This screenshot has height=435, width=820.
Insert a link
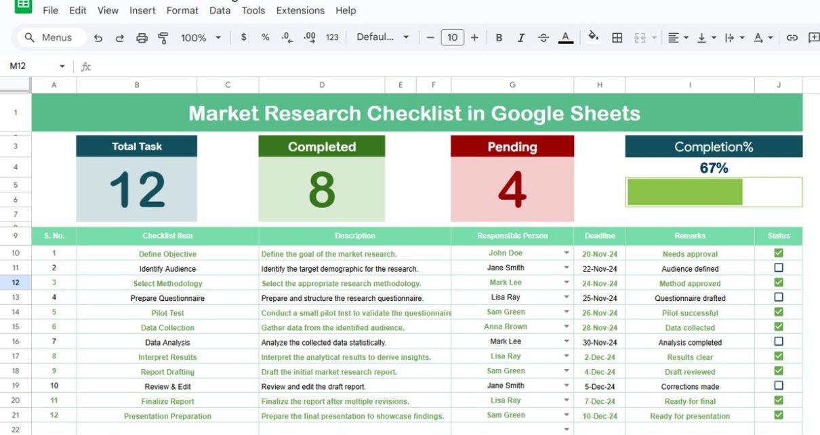pos(792,38)
